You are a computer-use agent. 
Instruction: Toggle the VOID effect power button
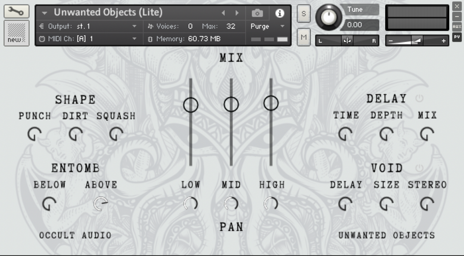419,168
